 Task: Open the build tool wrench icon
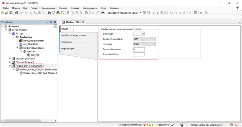[161, 13]
